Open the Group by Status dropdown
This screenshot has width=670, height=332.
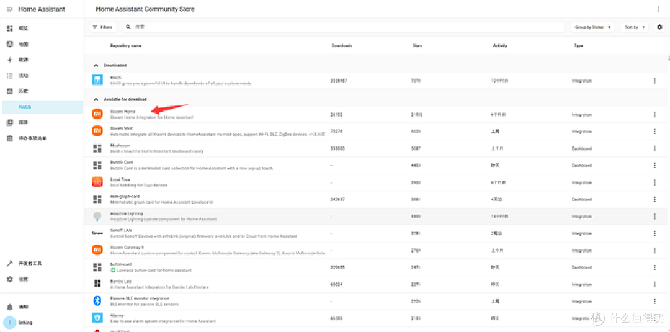(592, 27)
